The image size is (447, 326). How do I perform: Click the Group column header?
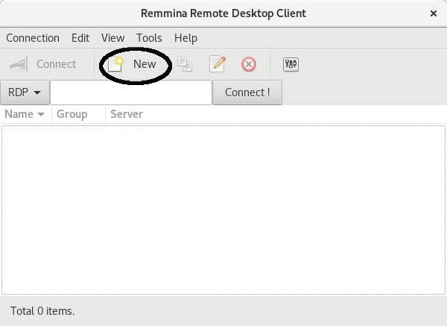point(78,114)
